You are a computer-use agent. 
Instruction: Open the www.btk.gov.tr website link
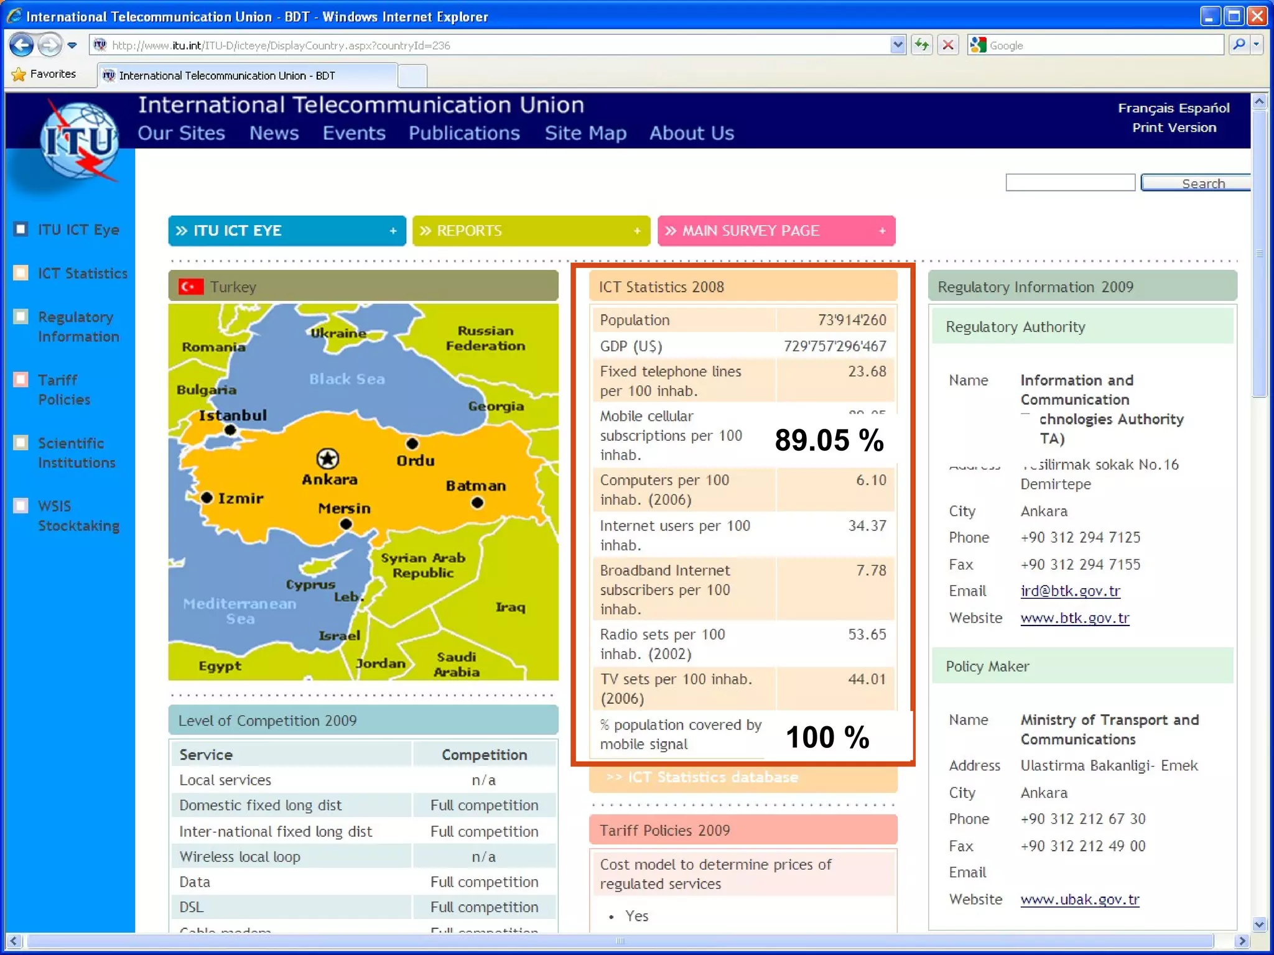tap(1074, 618)
